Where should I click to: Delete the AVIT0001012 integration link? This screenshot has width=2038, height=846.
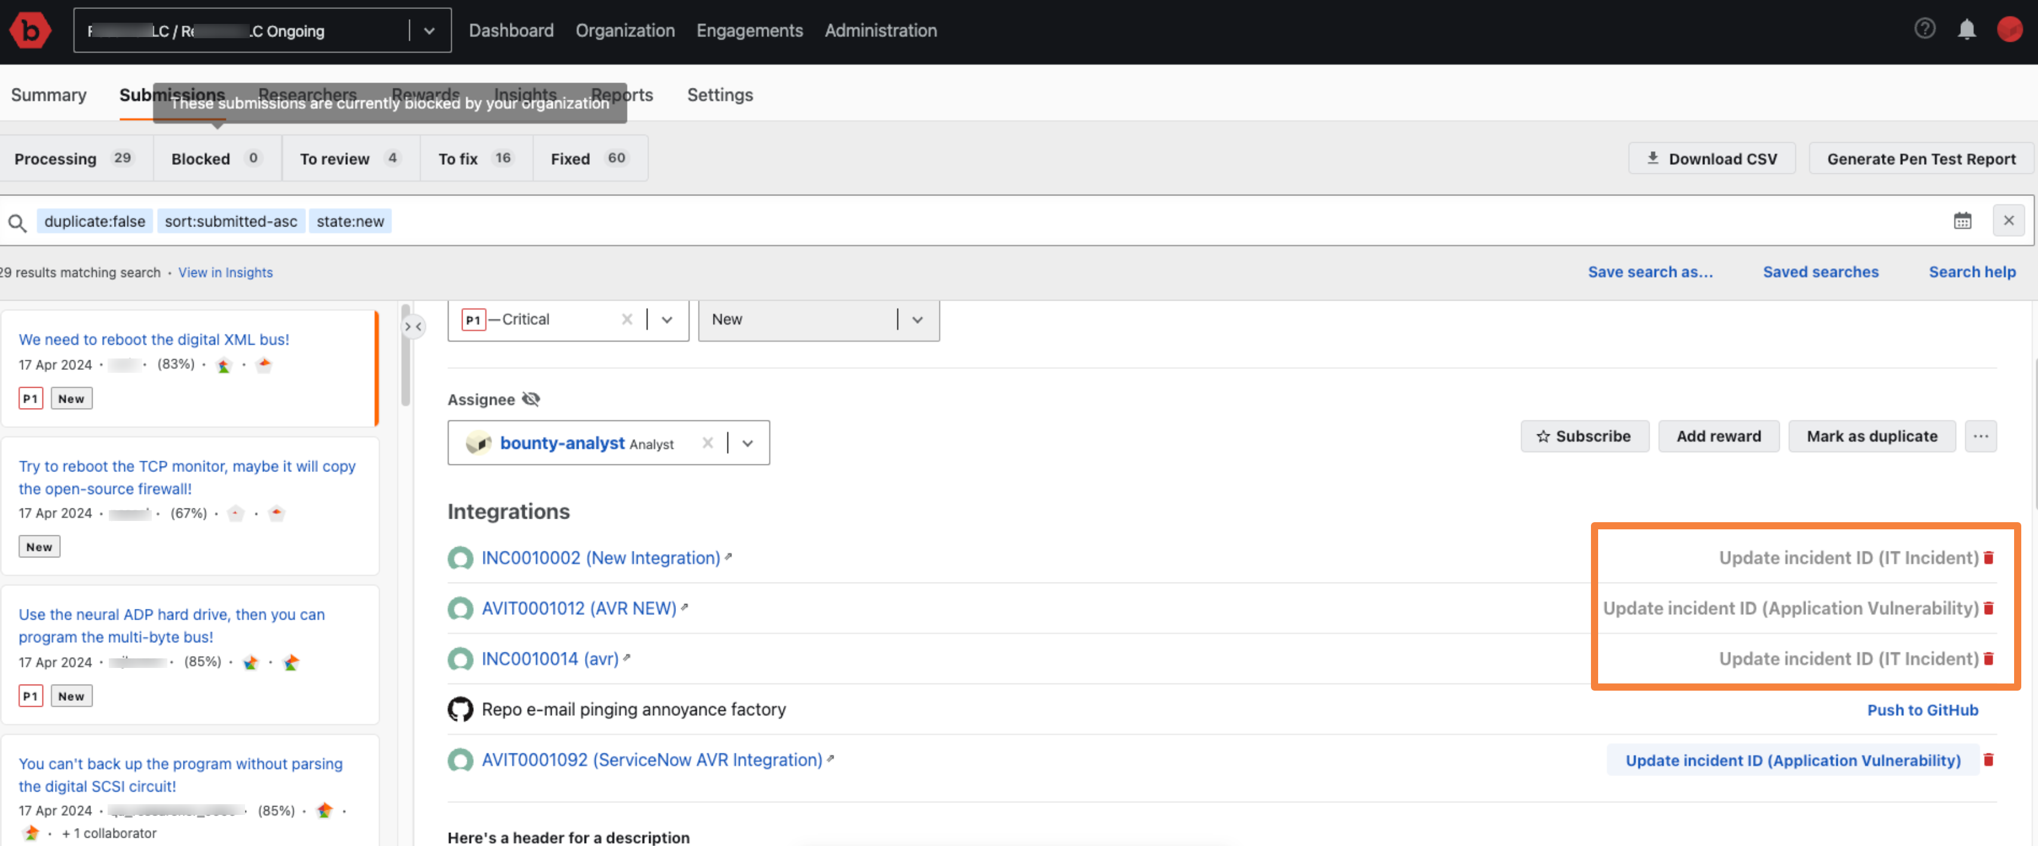click(1988, 608)
